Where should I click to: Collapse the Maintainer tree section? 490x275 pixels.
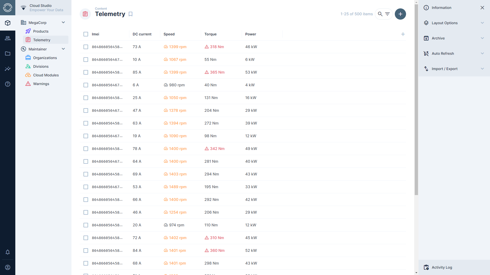tap(63, 49)
